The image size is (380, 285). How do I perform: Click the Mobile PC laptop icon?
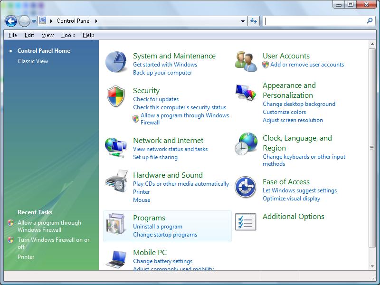[x=116, y=259]
